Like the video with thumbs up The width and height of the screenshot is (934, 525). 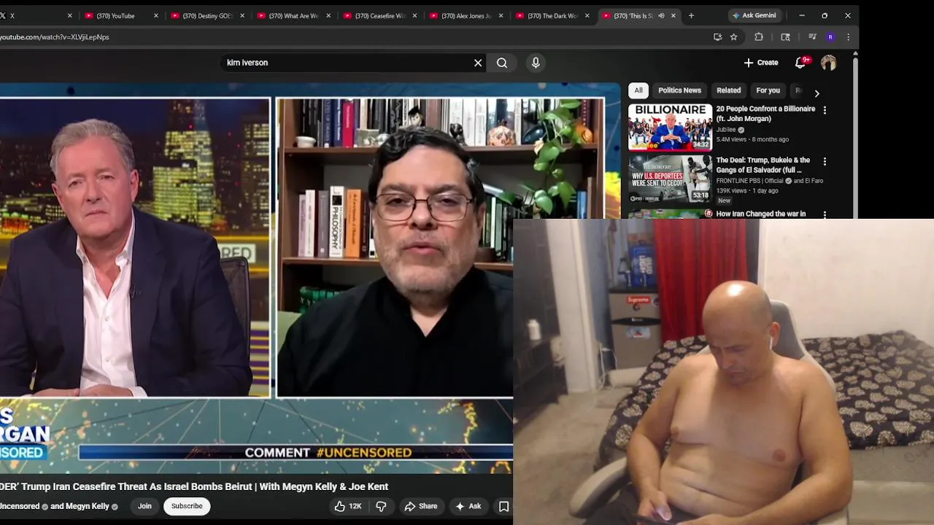(x=347, y=506)
